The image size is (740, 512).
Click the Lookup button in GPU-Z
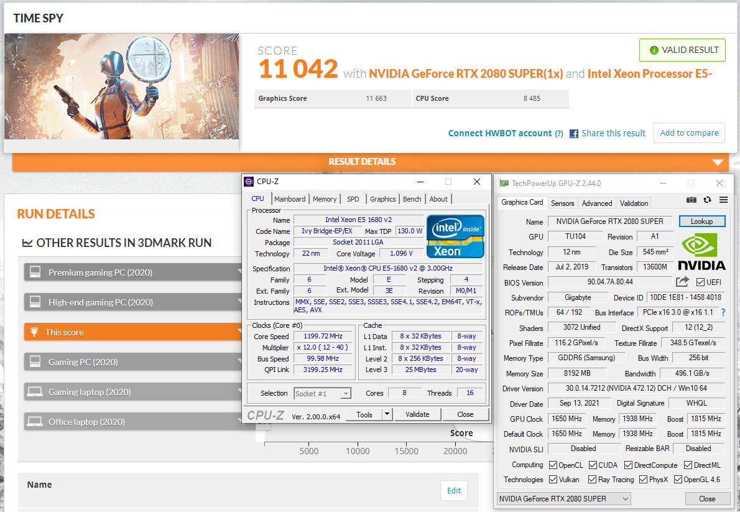coord(701,221)
